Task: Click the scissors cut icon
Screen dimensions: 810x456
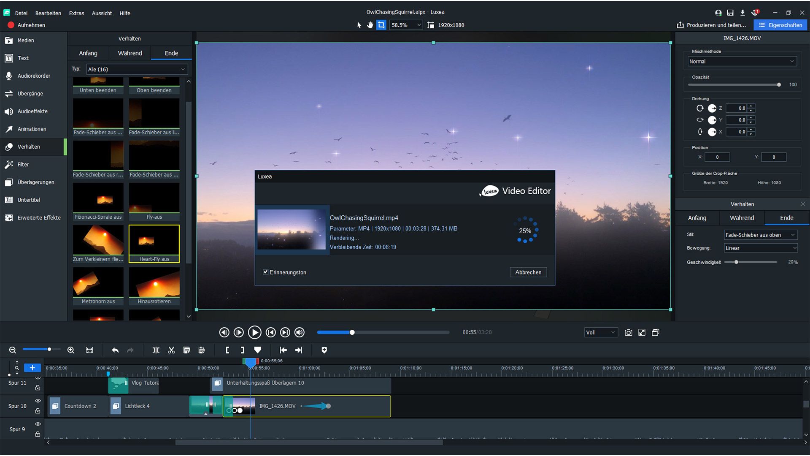Action: tap(171, 350)
